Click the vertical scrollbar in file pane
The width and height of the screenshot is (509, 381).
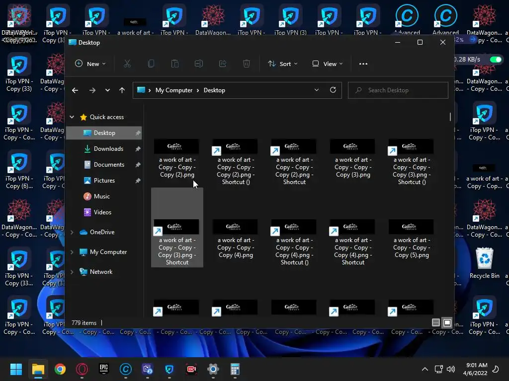click(450, 117)
